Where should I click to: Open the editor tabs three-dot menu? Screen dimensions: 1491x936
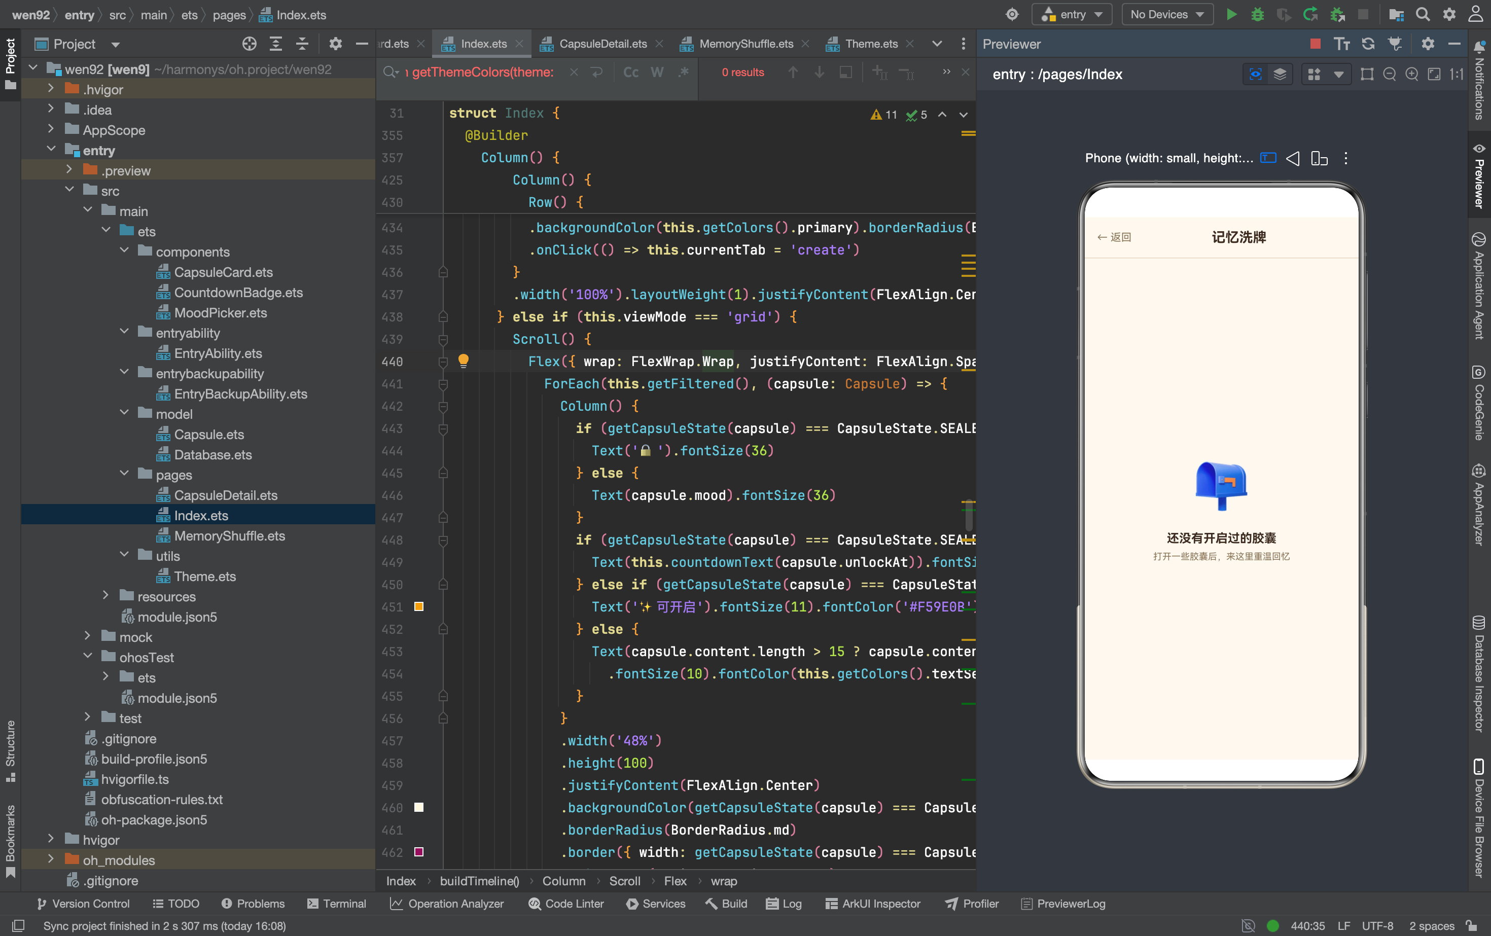coord(963,44)
